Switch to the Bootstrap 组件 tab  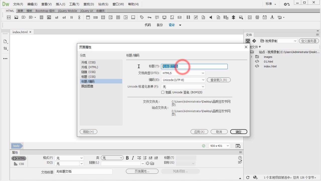[45, 11]
